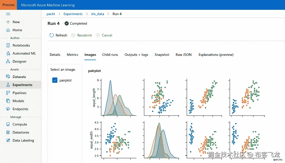Screen dimensions: 285x163
Task: Open iris_data from the breadcrumb
Action: pos(98,14)
